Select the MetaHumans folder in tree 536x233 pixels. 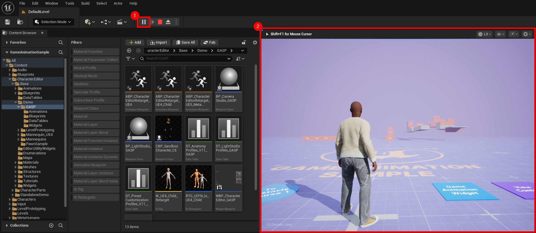pyautogui.click(x=28, y=218)
